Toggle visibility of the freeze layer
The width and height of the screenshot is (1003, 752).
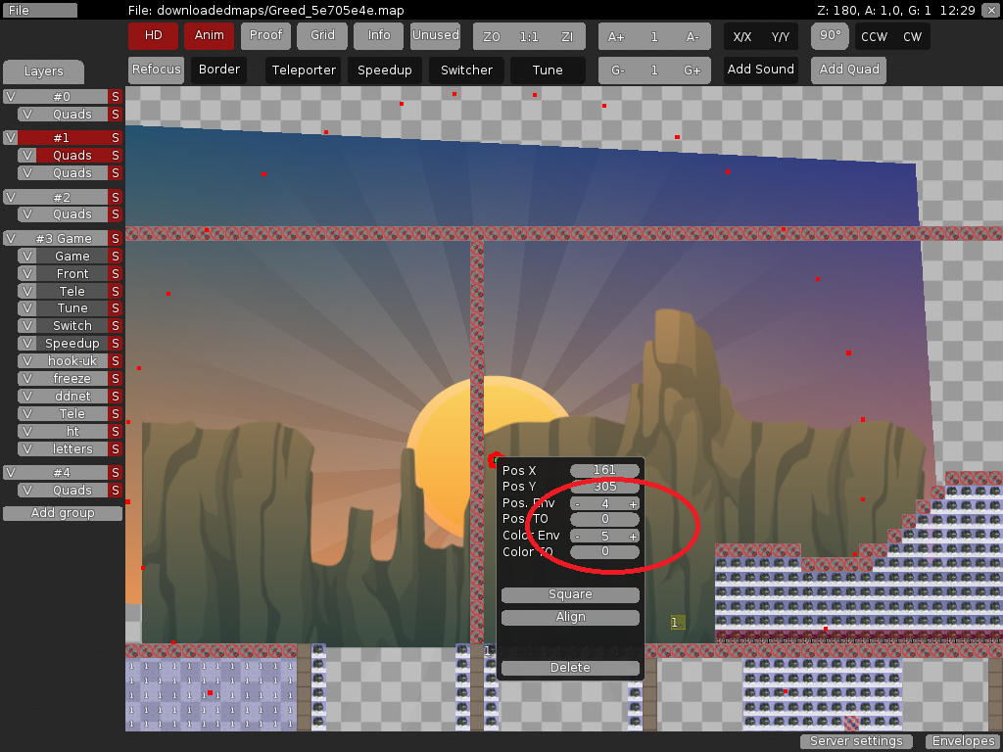(x=26, y=379)
